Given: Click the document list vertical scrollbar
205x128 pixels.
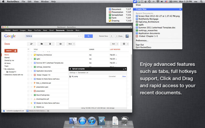Looking at the screenshot, I should 131,75.
